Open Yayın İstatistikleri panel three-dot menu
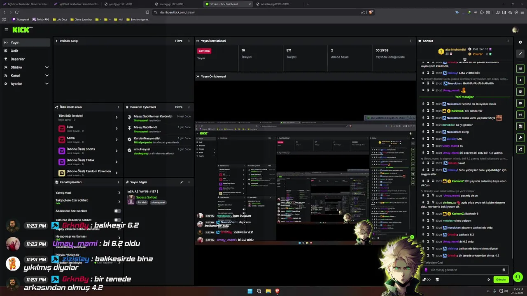The width and height of the screenshot is (527, 296). click(410, 41)
